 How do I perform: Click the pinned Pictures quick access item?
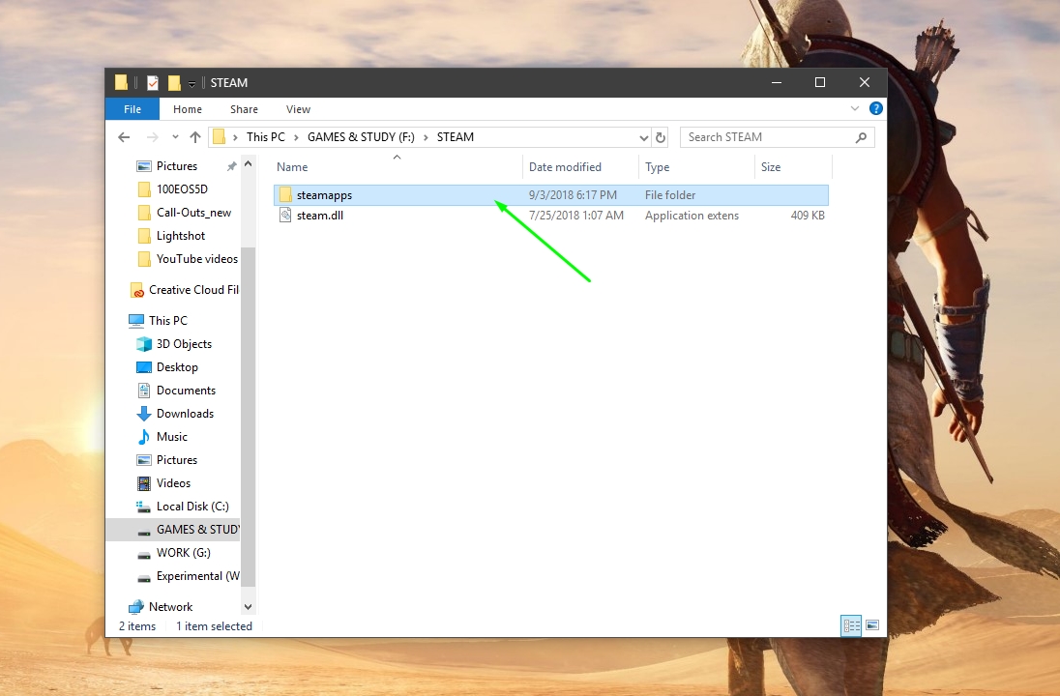pos(177,166)
